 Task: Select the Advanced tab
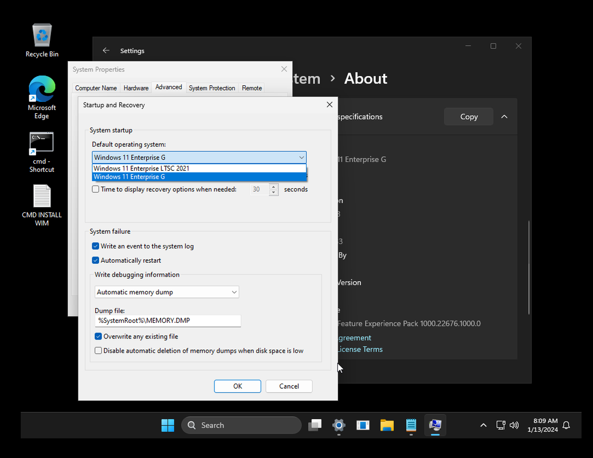[x=168, y=87]
